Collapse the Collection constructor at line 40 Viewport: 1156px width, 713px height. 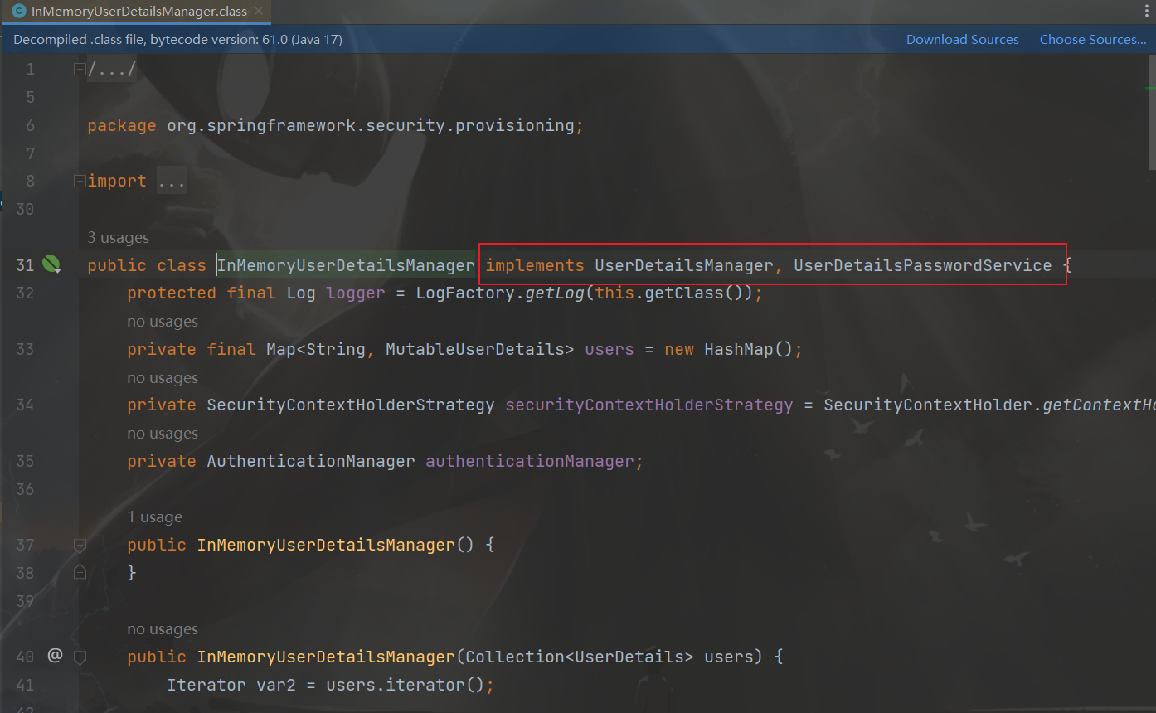pyautogui.click(x=80, y=657)
